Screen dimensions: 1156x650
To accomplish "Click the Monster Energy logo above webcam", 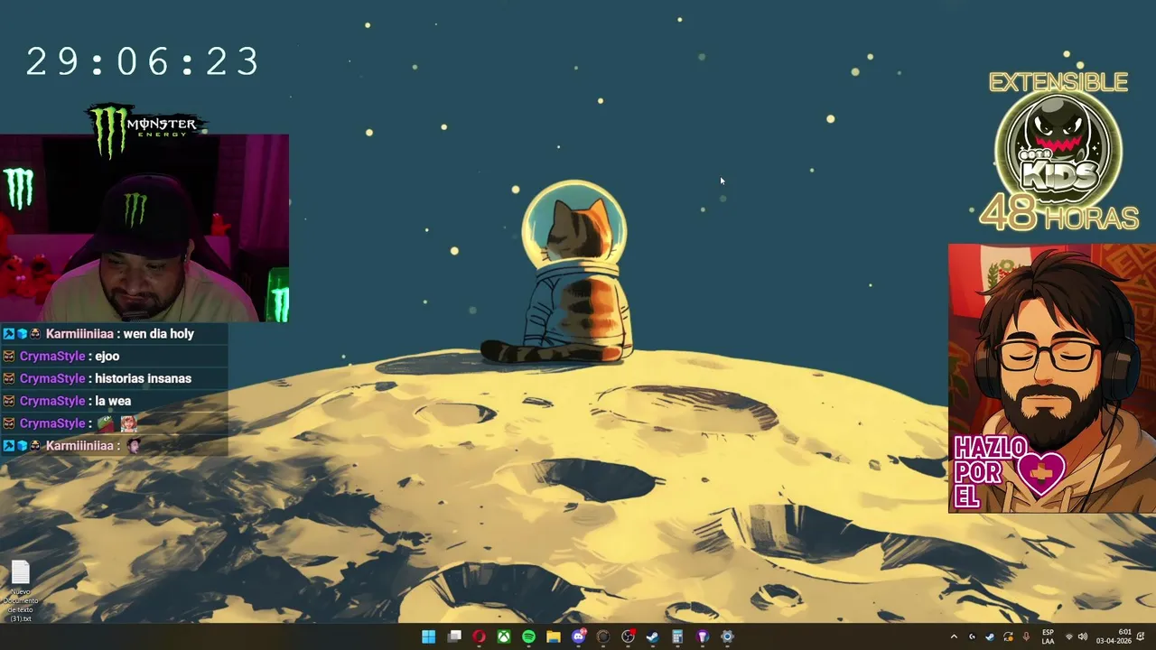I will (x=144, y=129).
